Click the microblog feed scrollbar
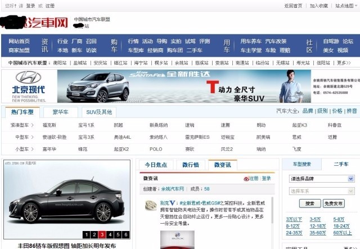The height and width of the screenshot is (249, 360). pyautogui.click(x=272, y=210)
